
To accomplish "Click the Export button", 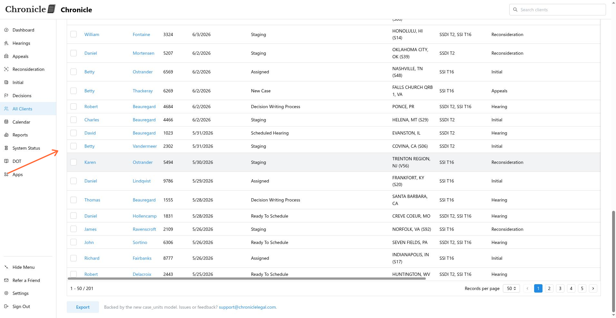I will point(83,307).
